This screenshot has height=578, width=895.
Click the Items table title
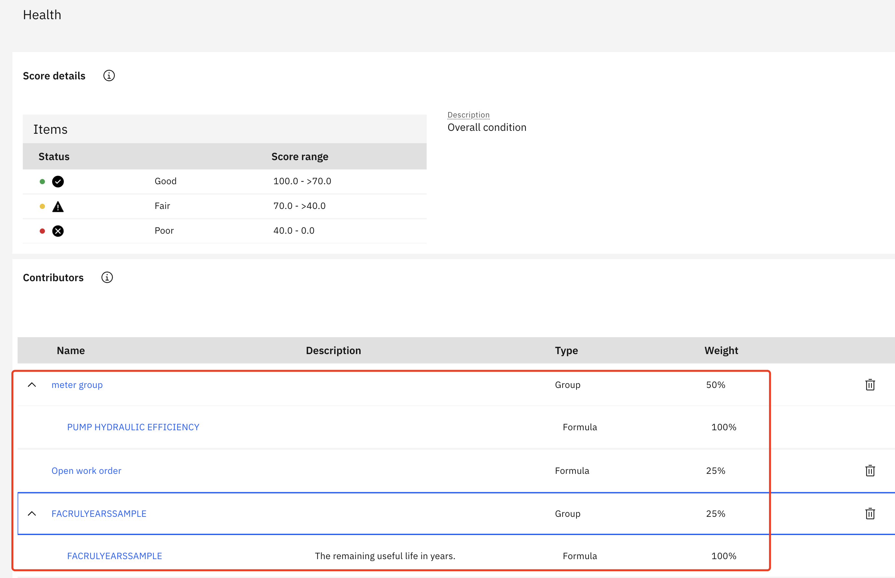[50, 130]
